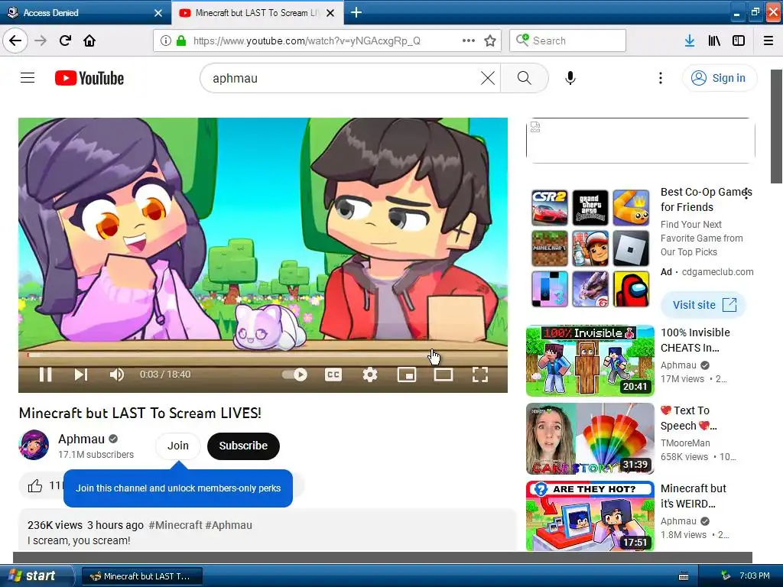This screenshot has width=783, height=587.
Task: Open the browser library icon
Action: pos(714,41)
